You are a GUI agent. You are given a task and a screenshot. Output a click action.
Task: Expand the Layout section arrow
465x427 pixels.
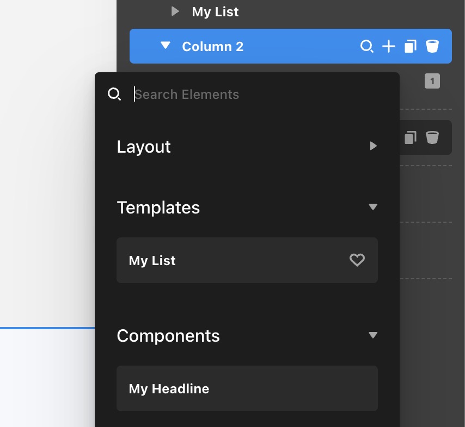[x=373, y=146]
